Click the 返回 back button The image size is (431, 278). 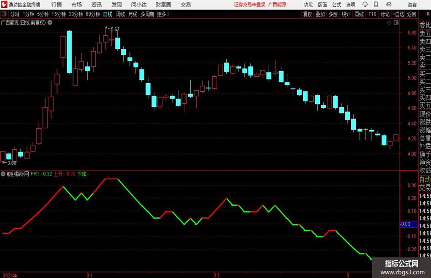pyautogui.click(x=411, y=14)
